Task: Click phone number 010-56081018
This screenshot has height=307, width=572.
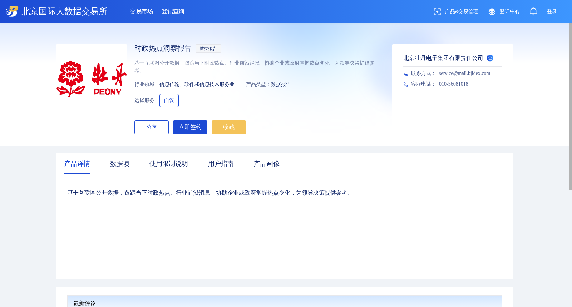Action: pos(454,84)
